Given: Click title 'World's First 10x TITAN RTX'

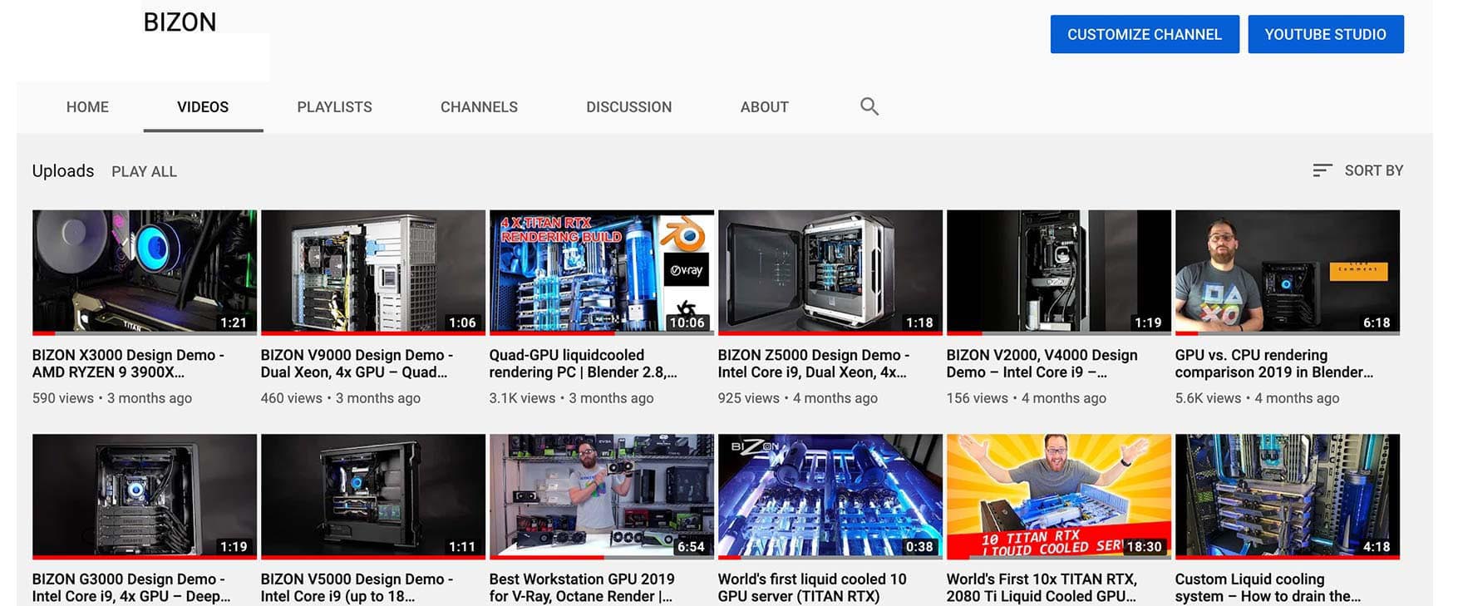Looking at the screenshot, I should click(x=1042, y=588).
